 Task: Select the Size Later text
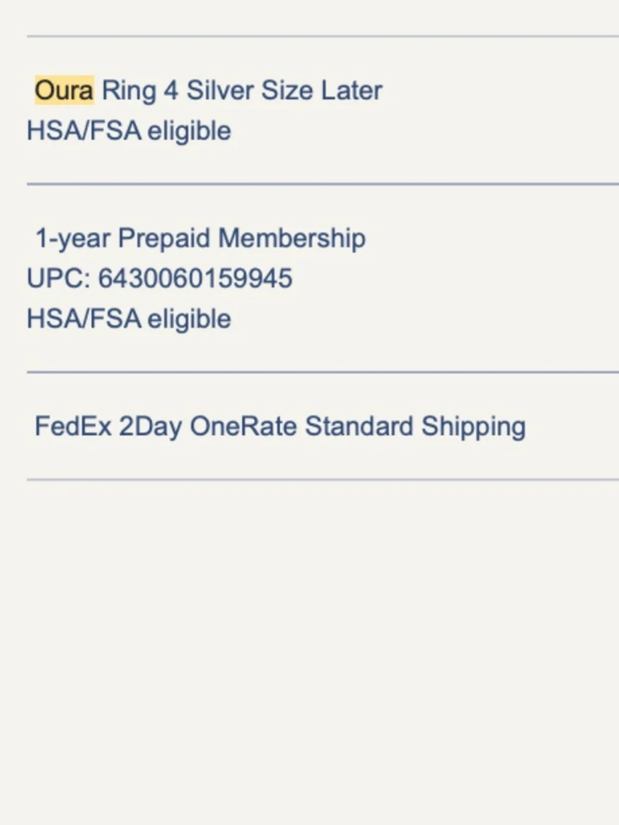pyautogui.click(x=322, y=90)
